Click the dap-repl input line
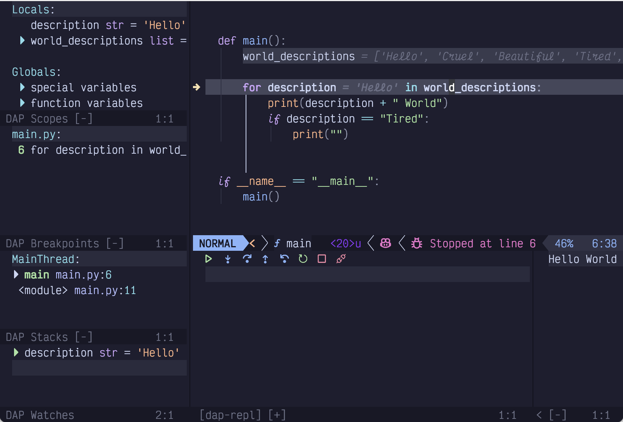 tap(367, 274)
